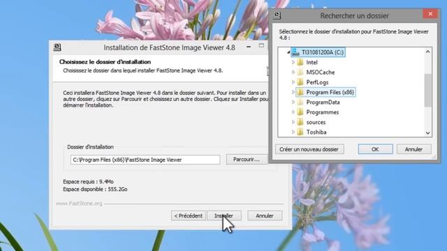
Task: Click the icon in Rechercher un dossier title bar
Action: tap(277, 15)
